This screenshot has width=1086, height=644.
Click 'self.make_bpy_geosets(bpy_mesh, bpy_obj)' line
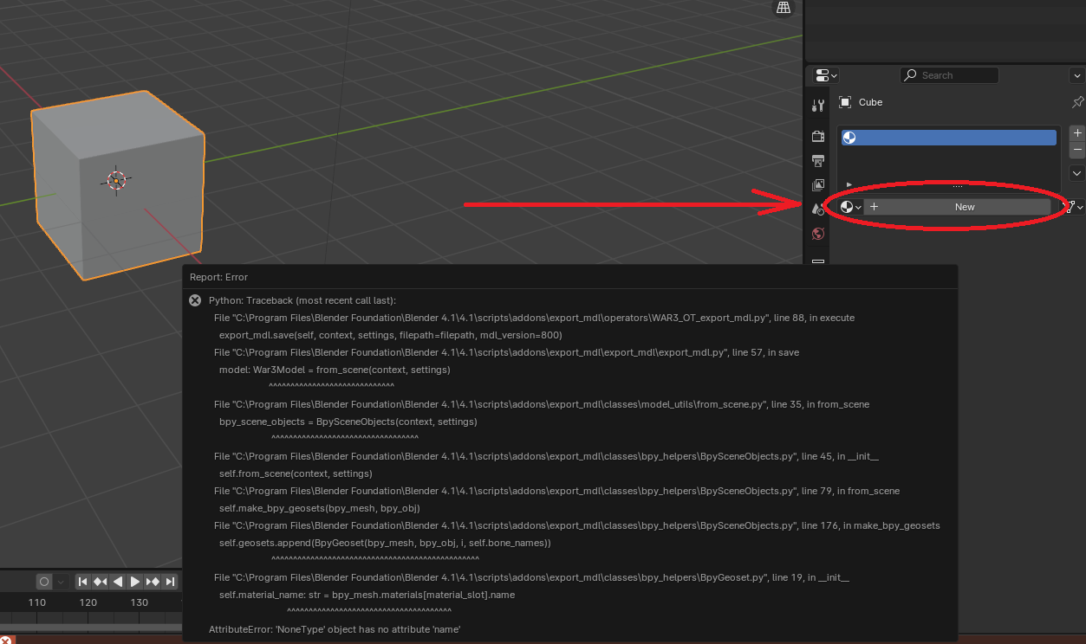320,508
